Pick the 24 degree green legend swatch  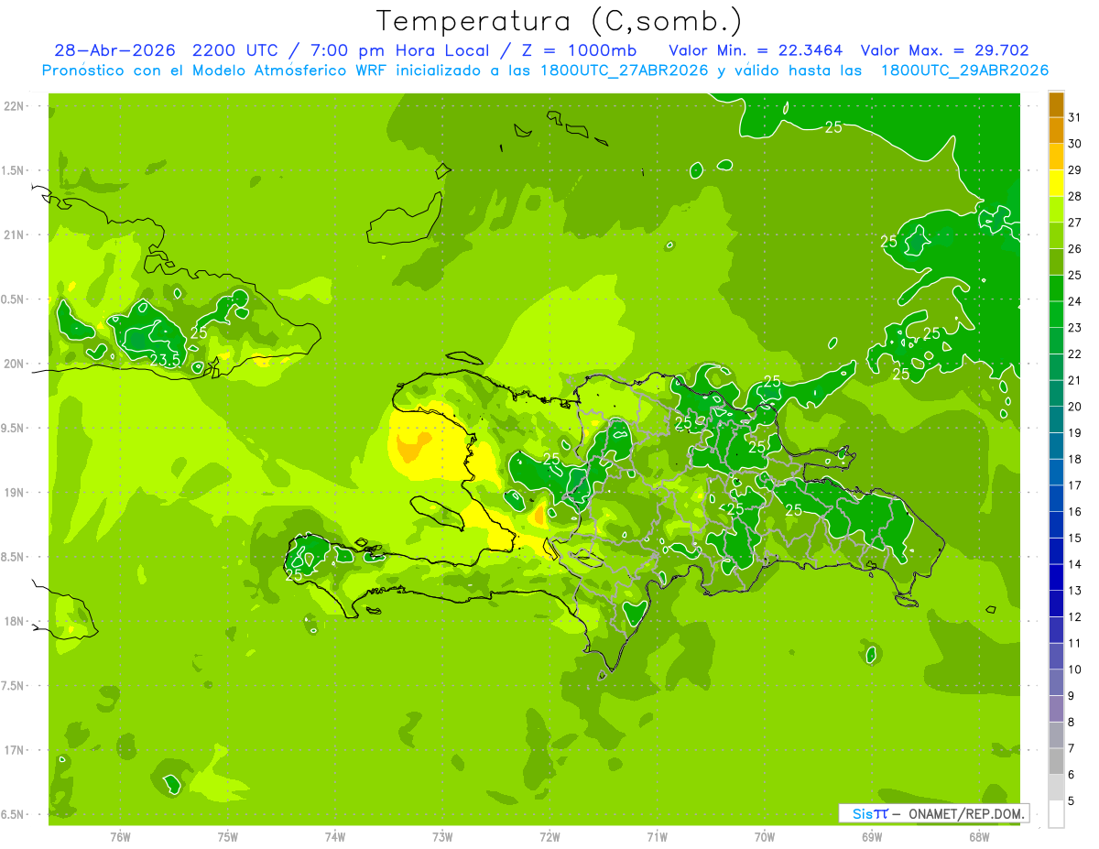point(1056,288)
